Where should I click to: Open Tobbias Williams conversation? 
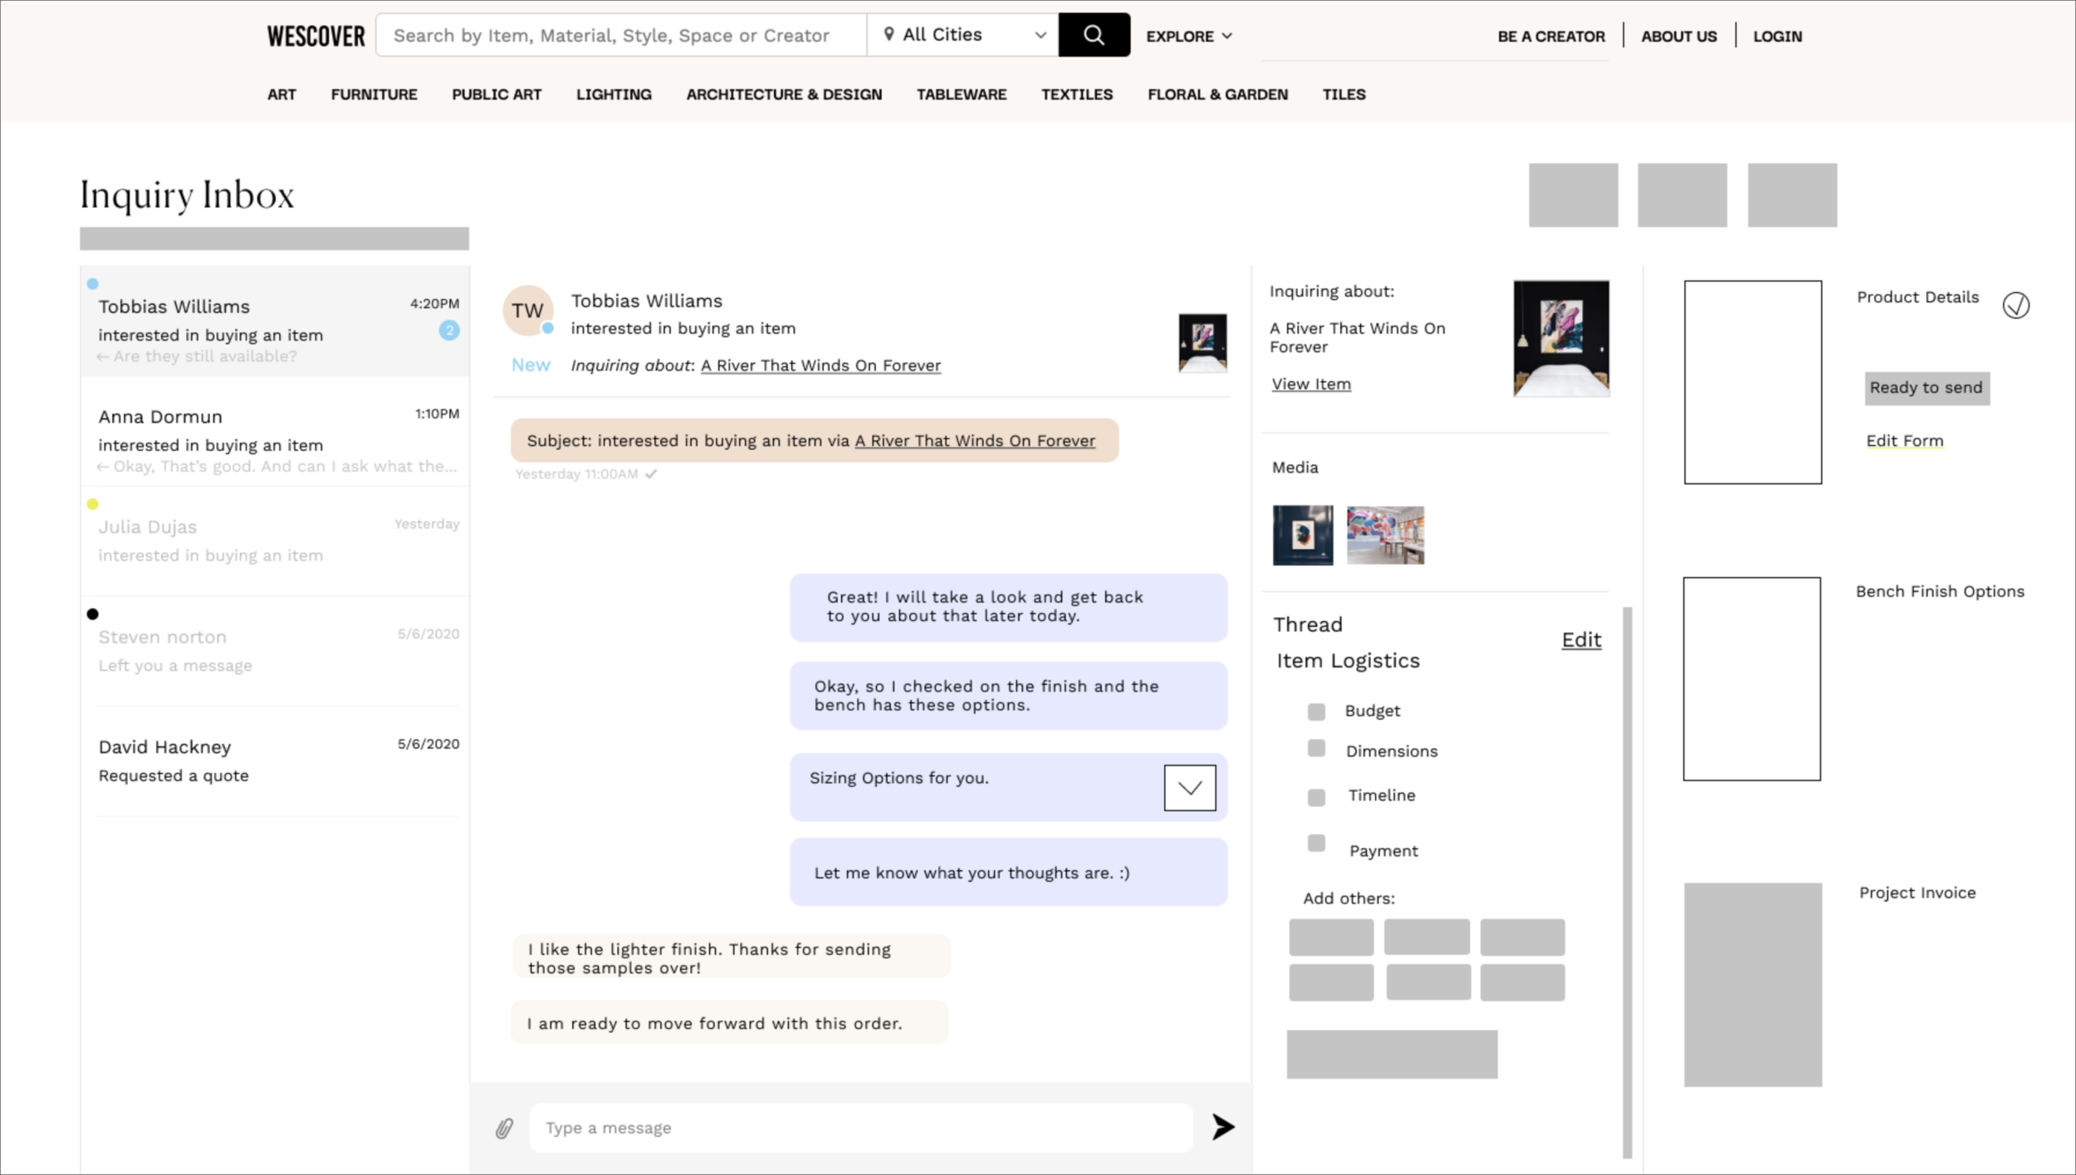pyautogui.click(x=275, y=321)
